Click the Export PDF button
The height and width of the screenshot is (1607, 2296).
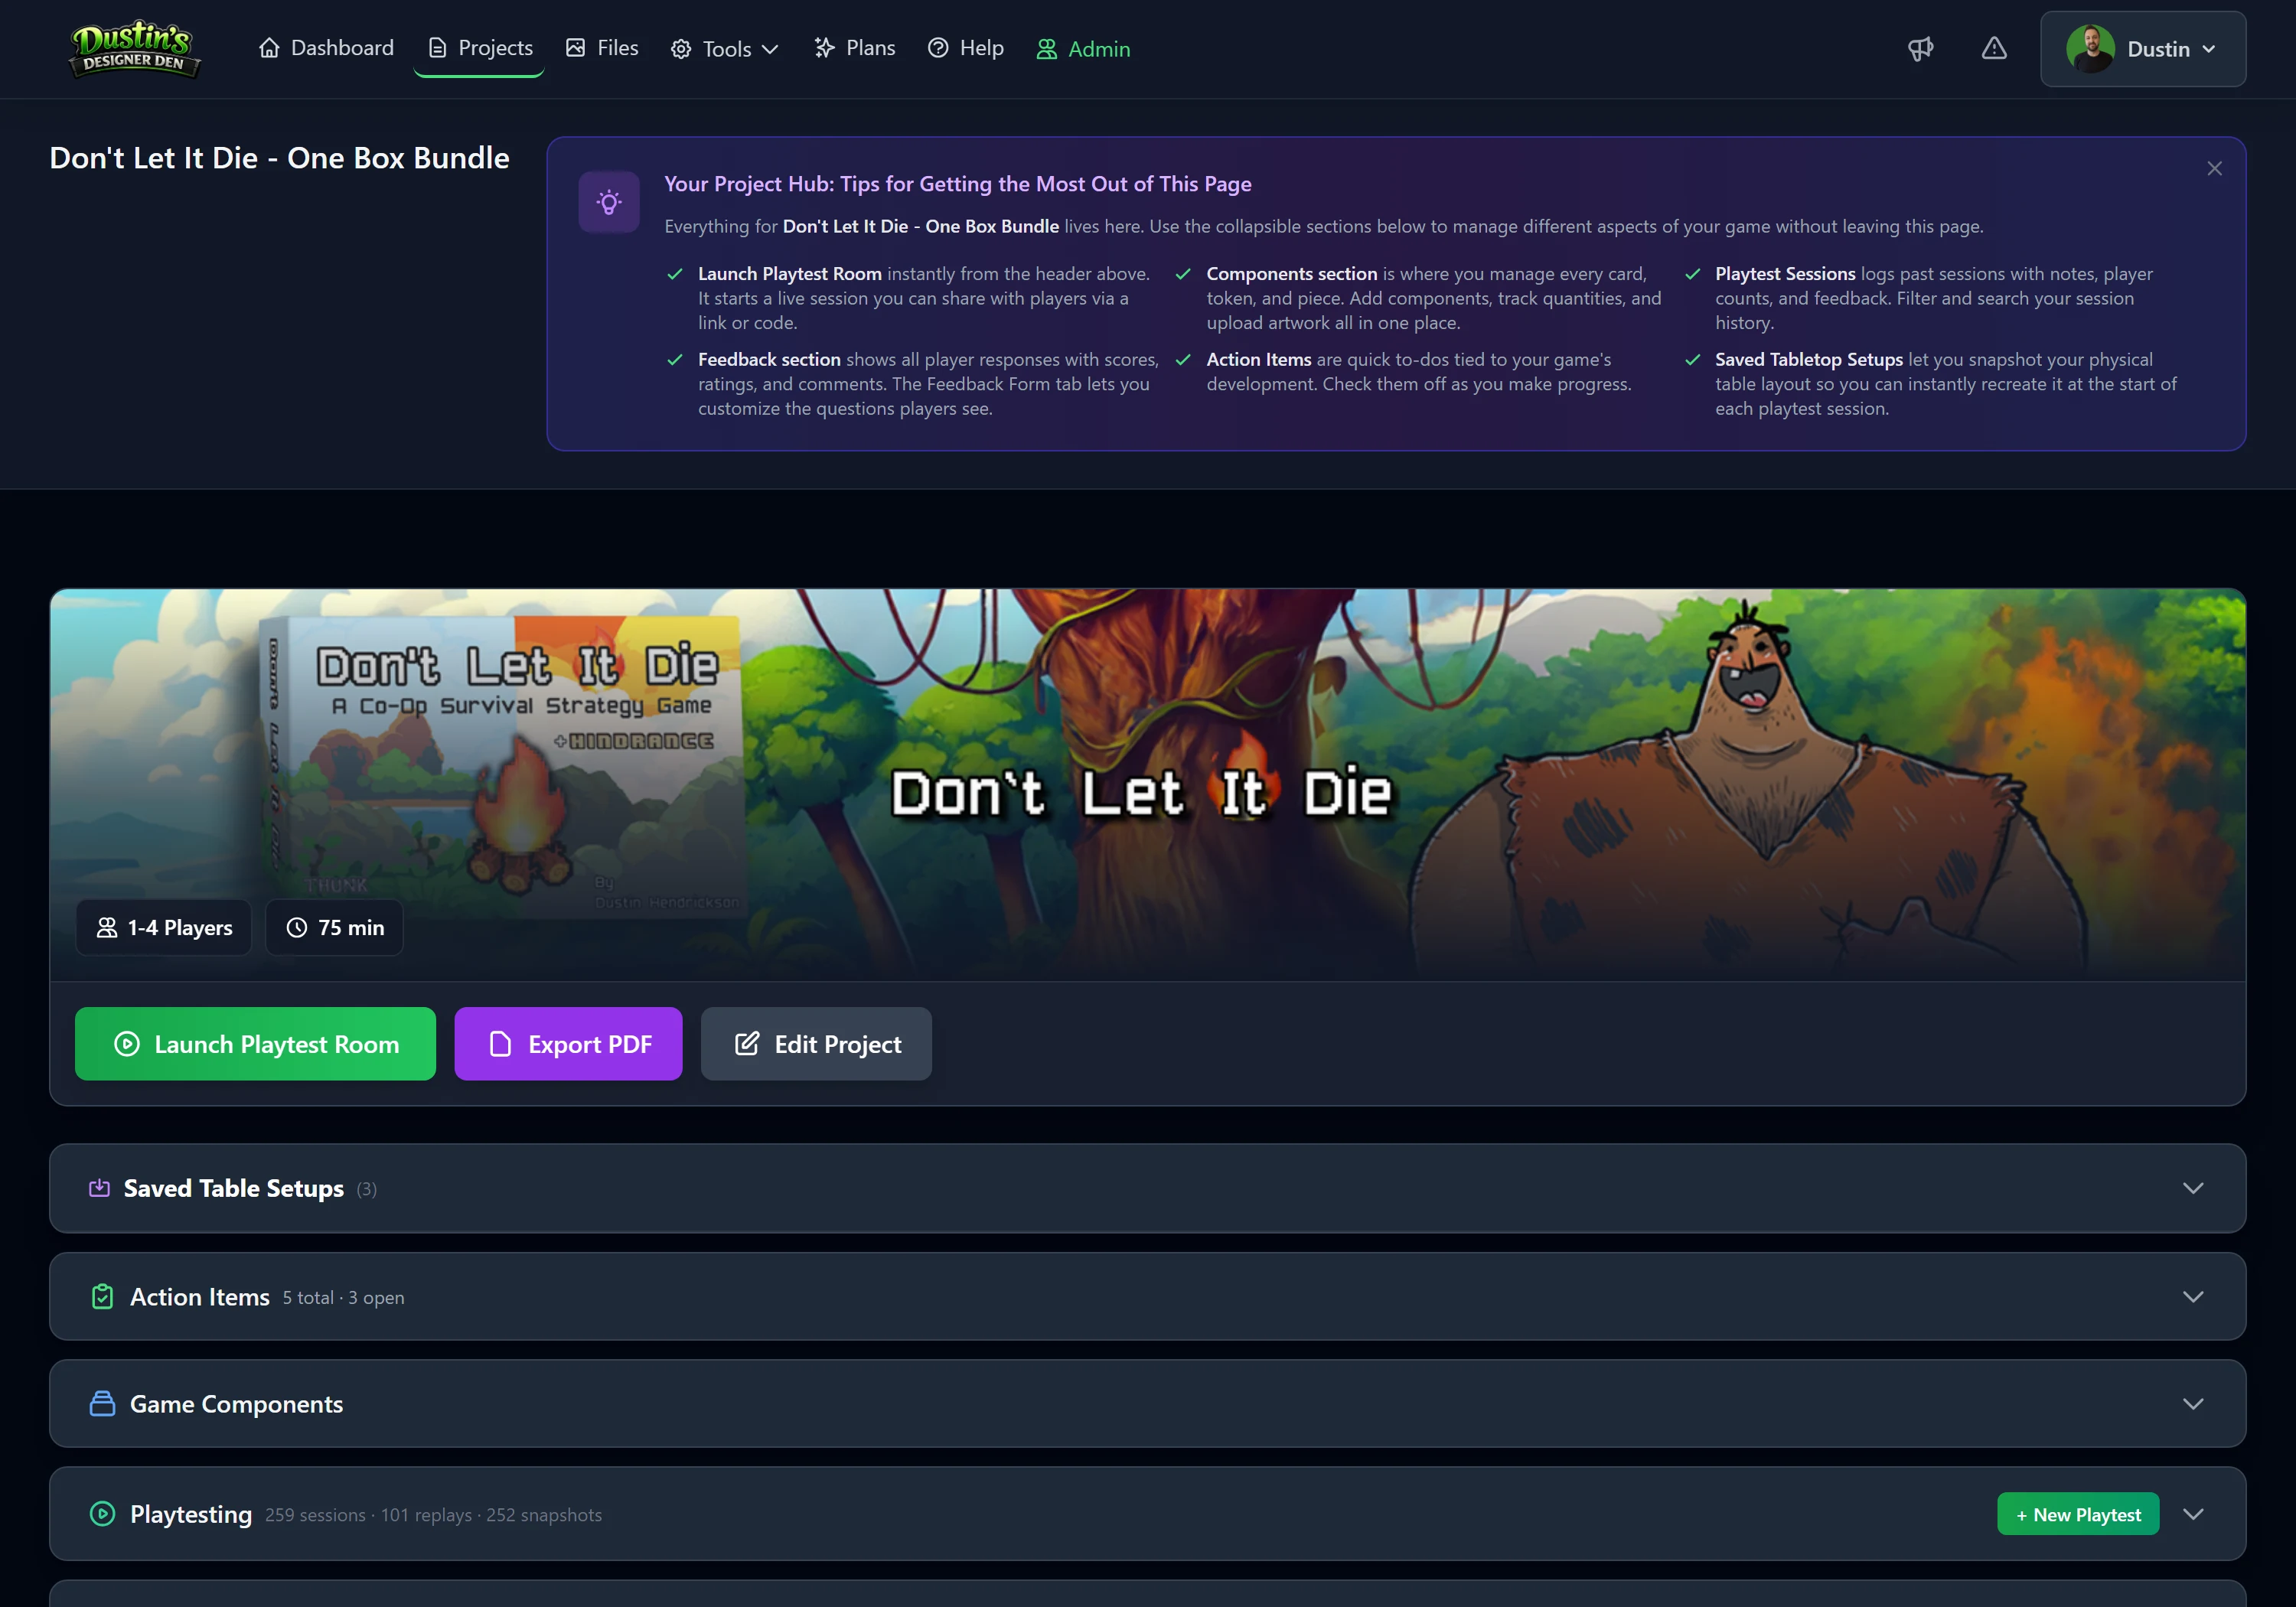tap(568, 1043)
